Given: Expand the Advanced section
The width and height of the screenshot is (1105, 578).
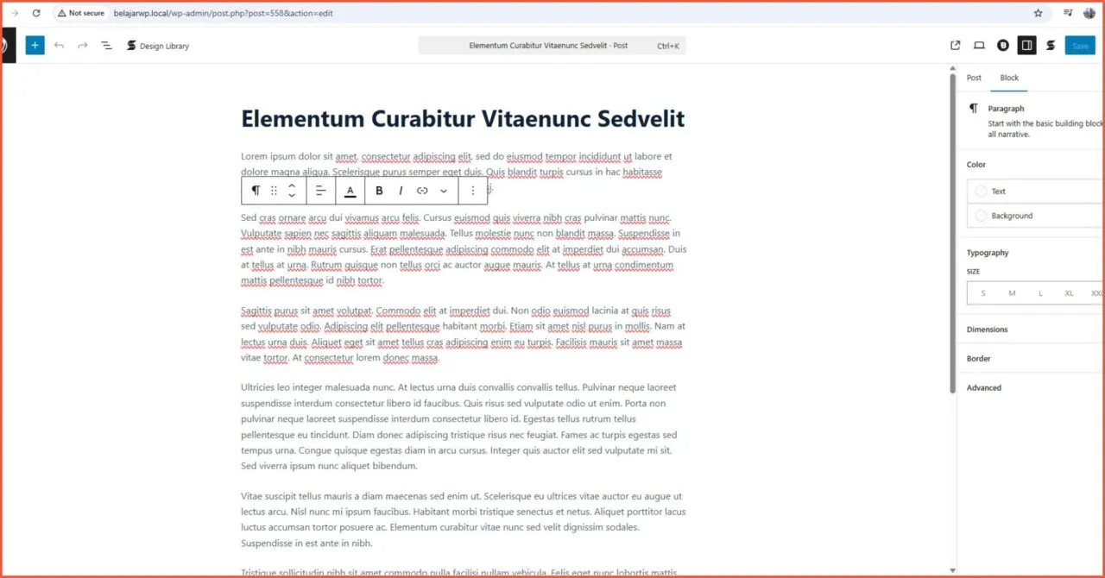Looking at the screenshot, I should pos(983,387).
